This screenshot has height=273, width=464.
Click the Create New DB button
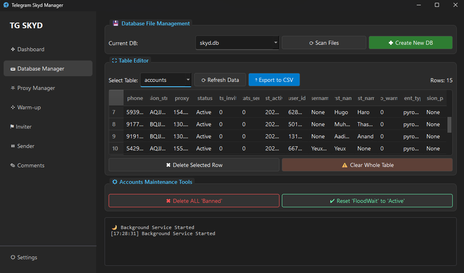point(410,43)
